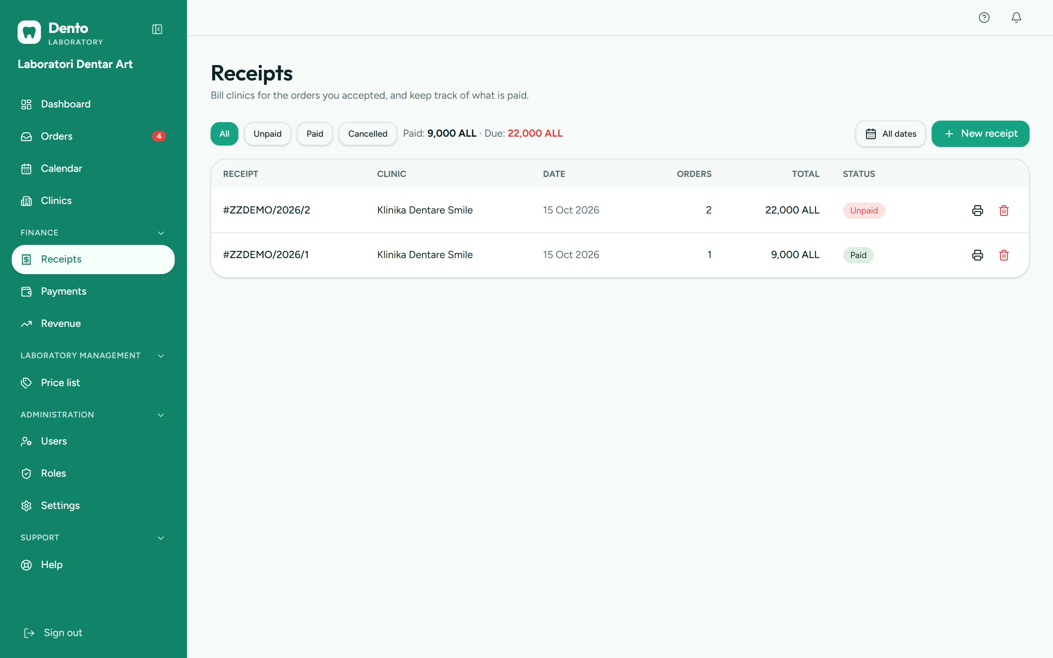
Task: Click the Unpaid status badge
Action: [864, 211]
